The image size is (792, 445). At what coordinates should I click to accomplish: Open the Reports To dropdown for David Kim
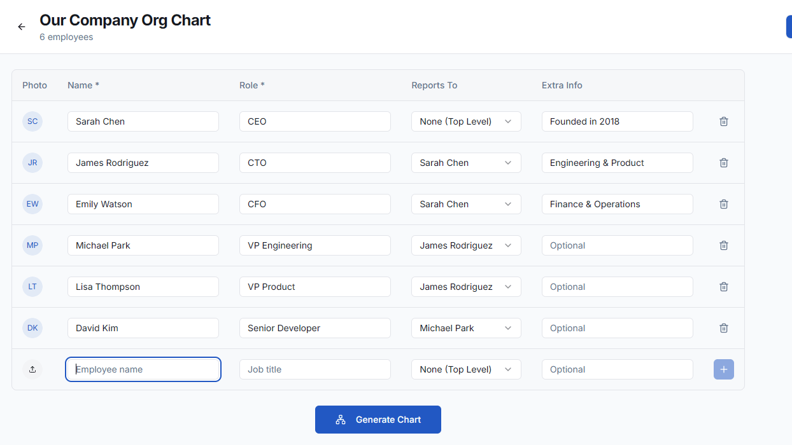465,327
